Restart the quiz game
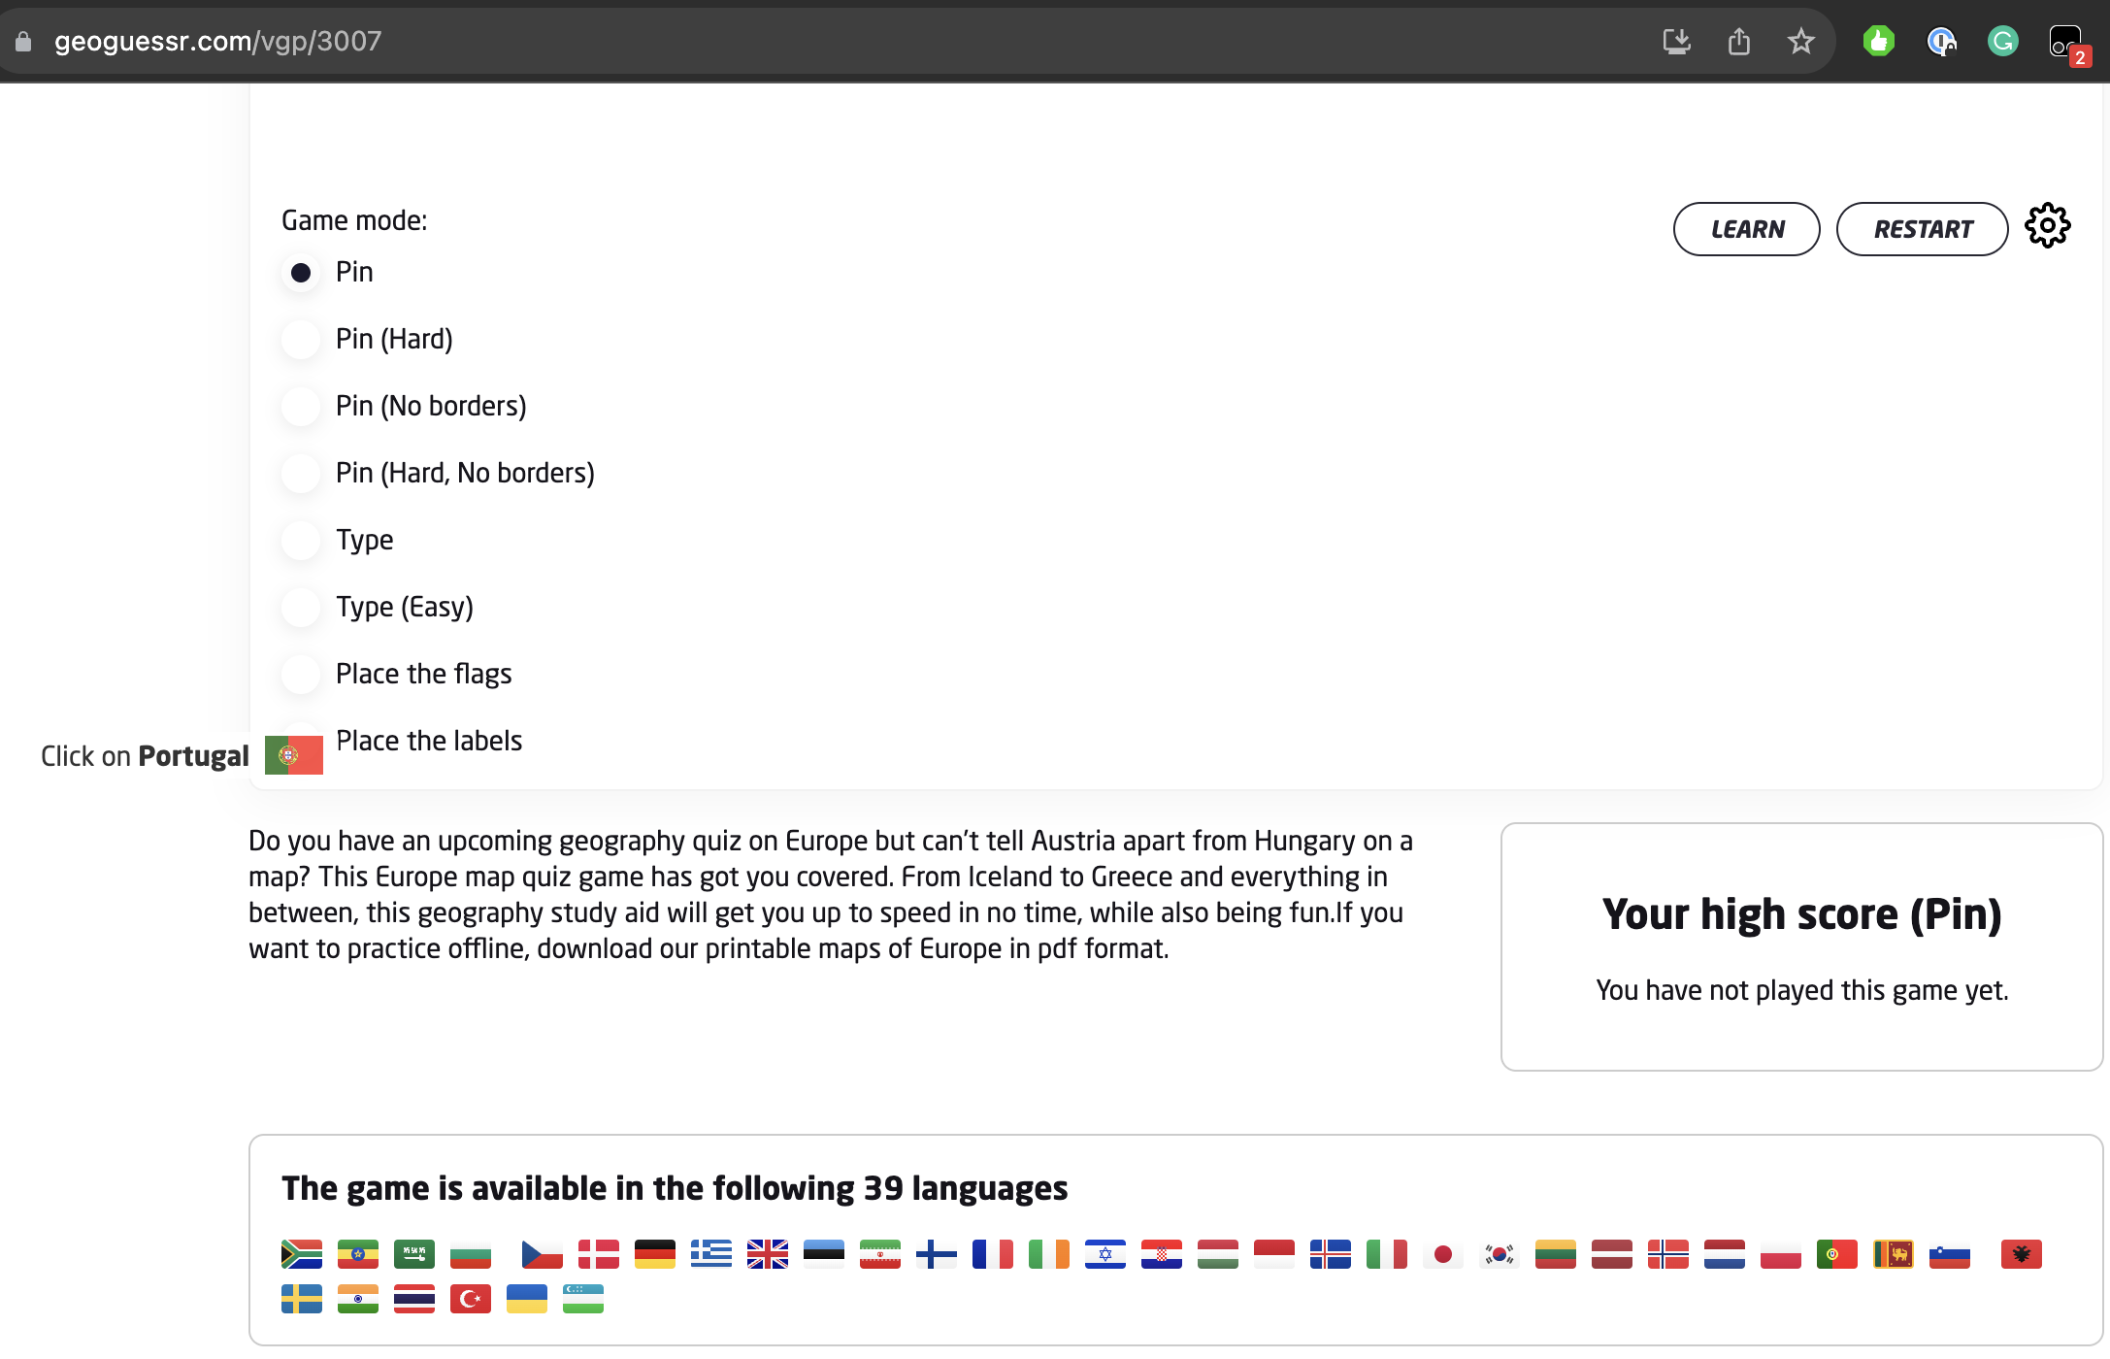Viewport: 2110px width, 1359px height. (x=1922, y=229)
